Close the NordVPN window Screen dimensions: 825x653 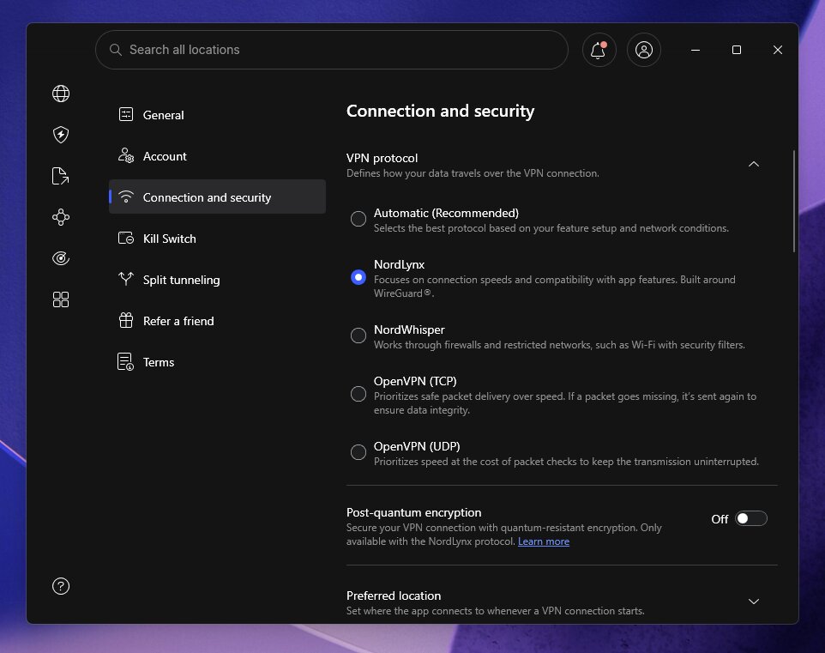tap(778, 50)
